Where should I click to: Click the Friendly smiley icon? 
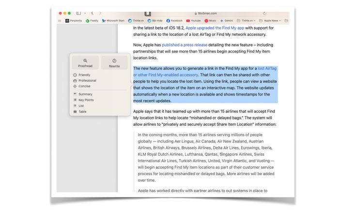[x=75, y=75]
